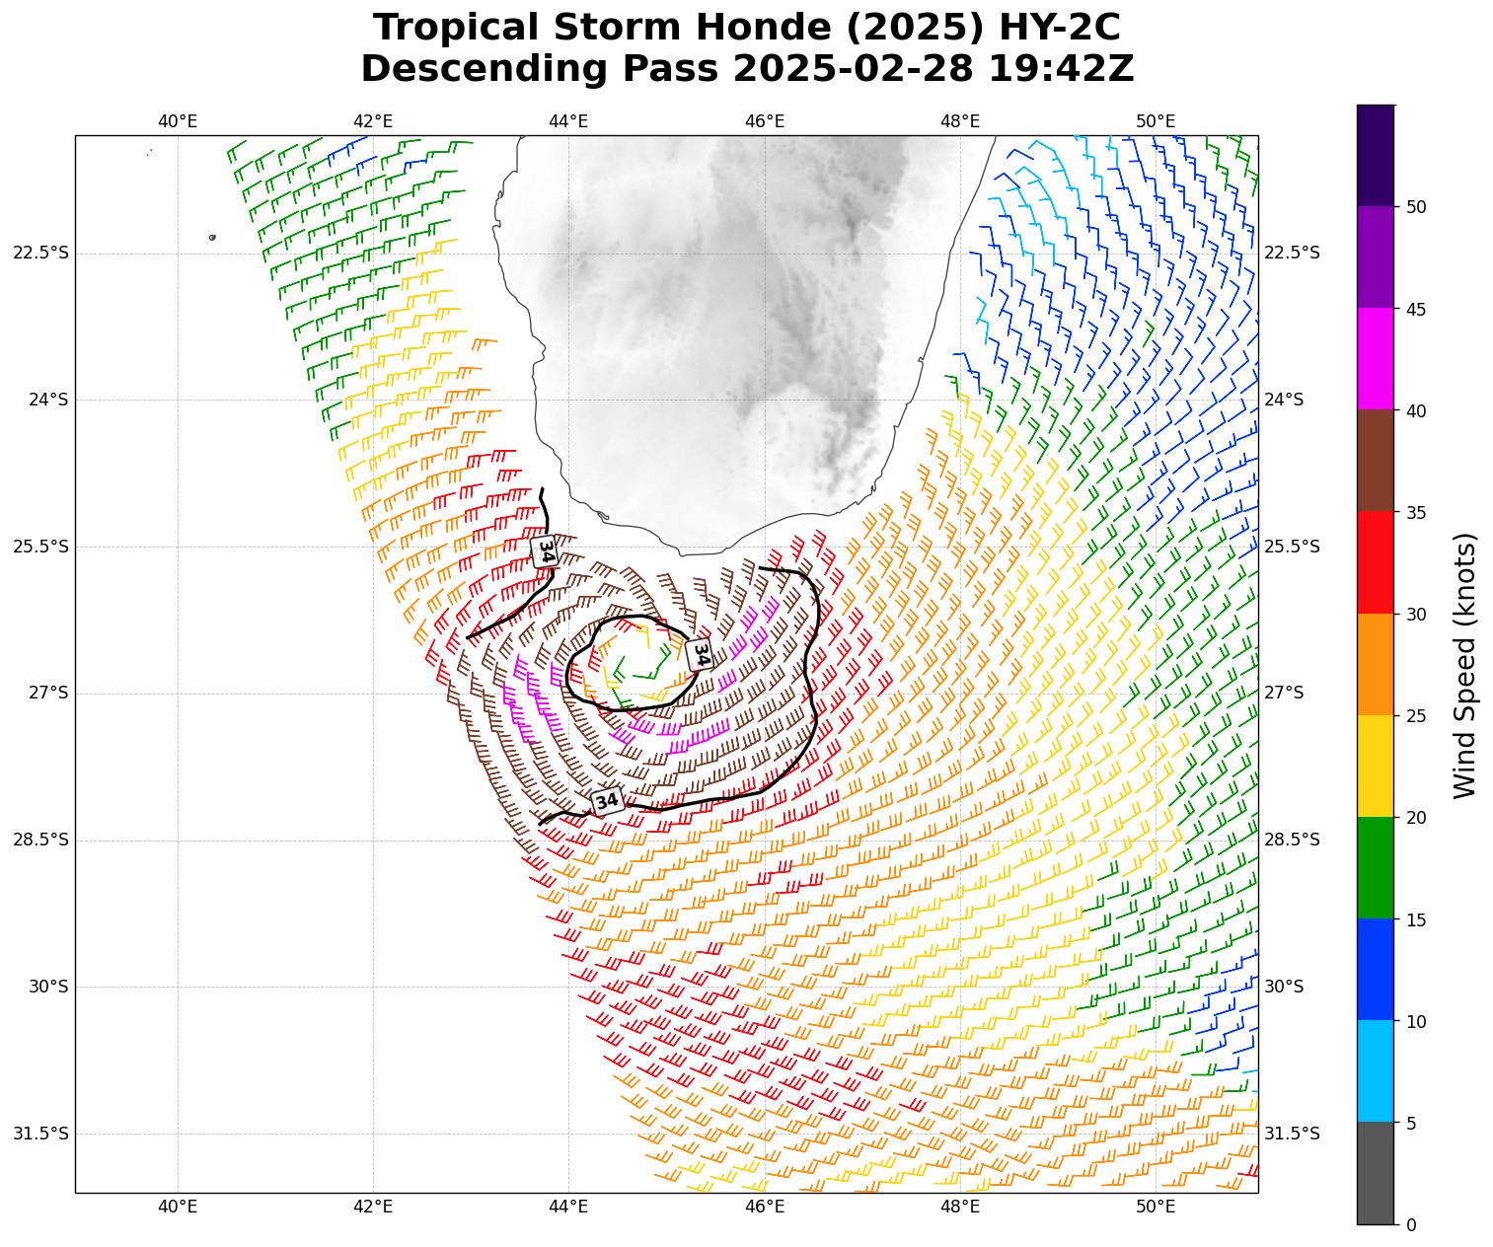Select the "Descending Pass 2025-02-28 19:42Z" subtitle text

[746, 70]
